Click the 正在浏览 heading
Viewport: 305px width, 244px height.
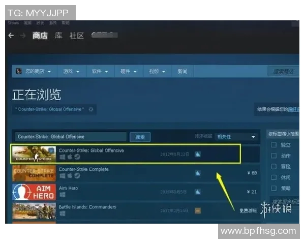pyautogui.click(x=37, y=95)
